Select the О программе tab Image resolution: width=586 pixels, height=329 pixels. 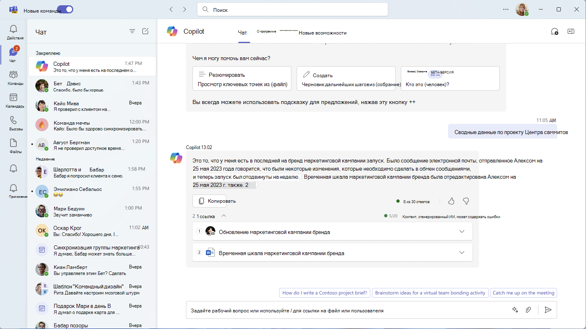(x=267, y=31)
